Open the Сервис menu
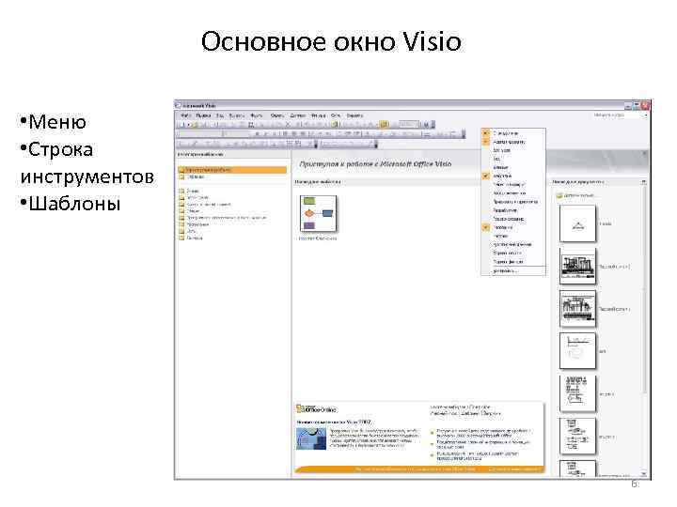 [277, 115]
